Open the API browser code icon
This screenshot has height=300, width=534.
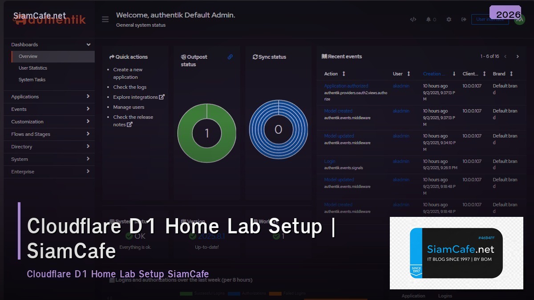(x=413, y=19)
